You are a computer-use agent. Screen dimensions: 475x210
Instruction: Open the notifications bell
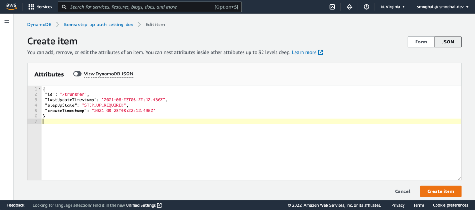[349, 7]
